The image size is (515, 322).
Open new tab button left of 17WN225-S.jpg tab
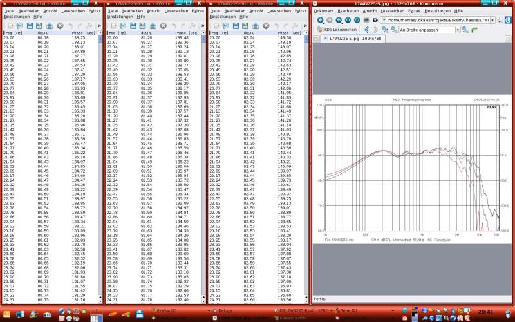click(x=316, y=39)
